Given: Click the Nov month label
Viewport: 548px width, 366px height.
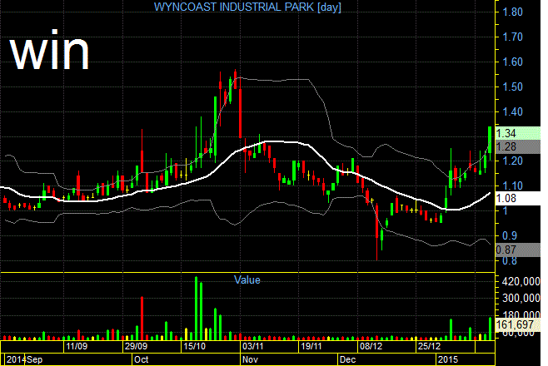Looking at the screenshot, I should 250,359.
